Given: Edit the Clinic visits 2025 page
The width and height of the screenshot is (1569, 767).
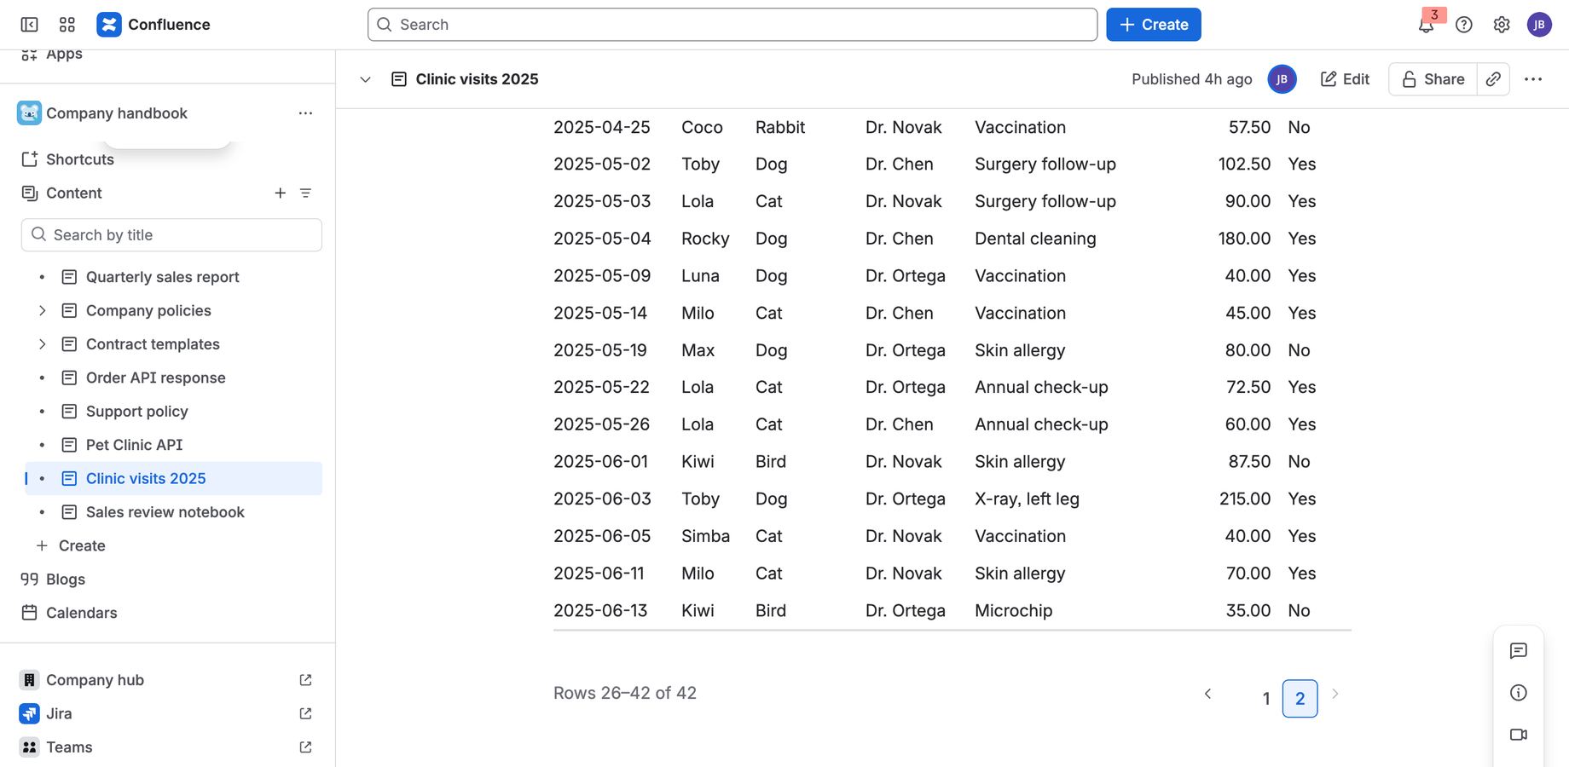Looking at the screenshot, I should pyautogui.click(x=1345, y=79).
